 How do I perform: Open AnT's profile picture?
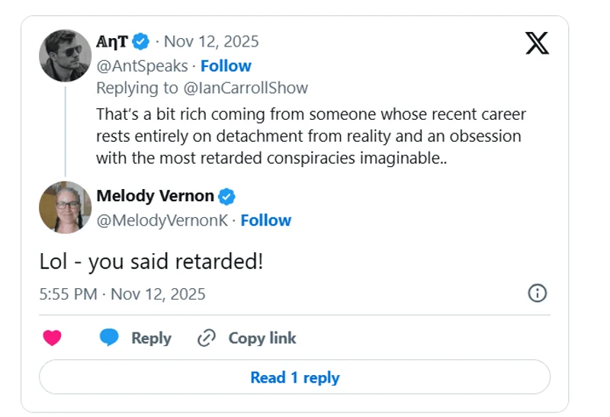pos(66,56)
